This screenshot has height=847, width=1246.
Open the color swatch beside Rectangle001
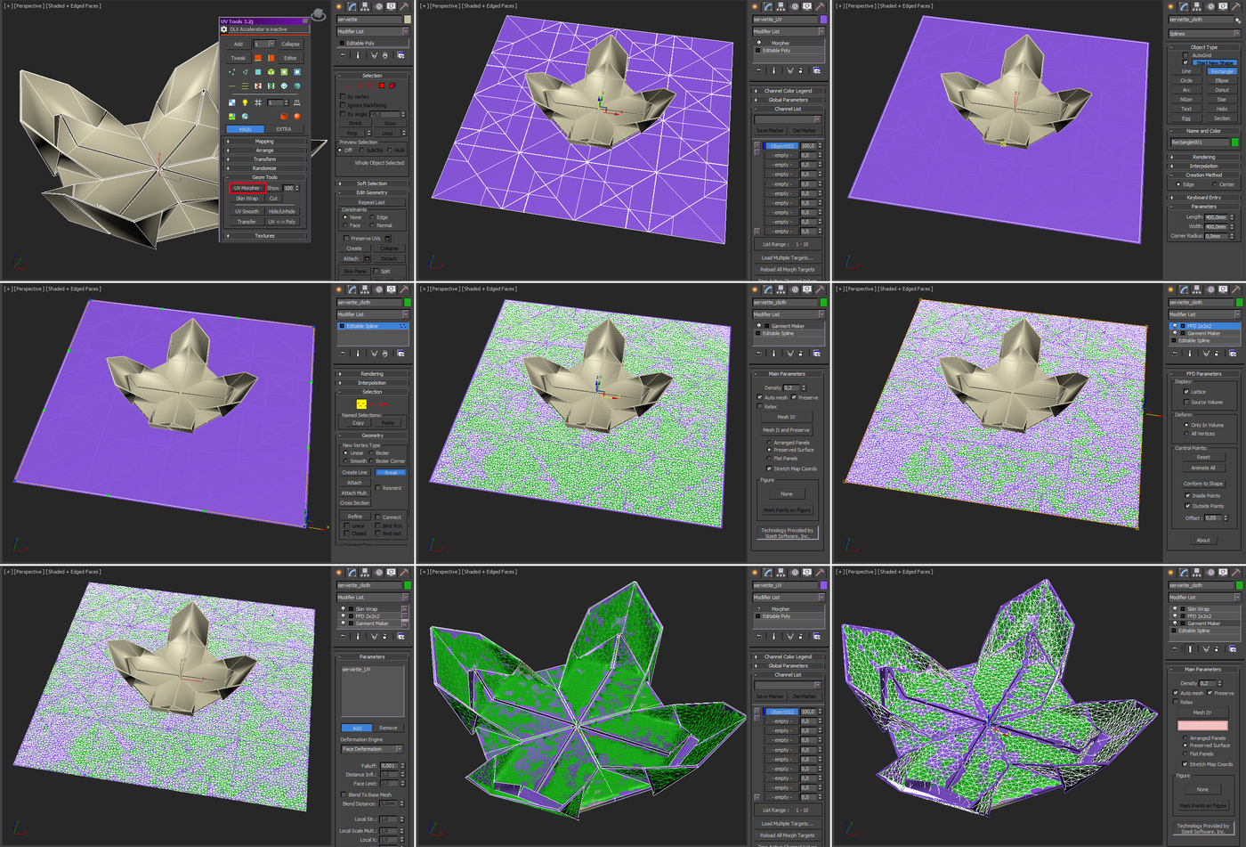[x=1234, y=142]
